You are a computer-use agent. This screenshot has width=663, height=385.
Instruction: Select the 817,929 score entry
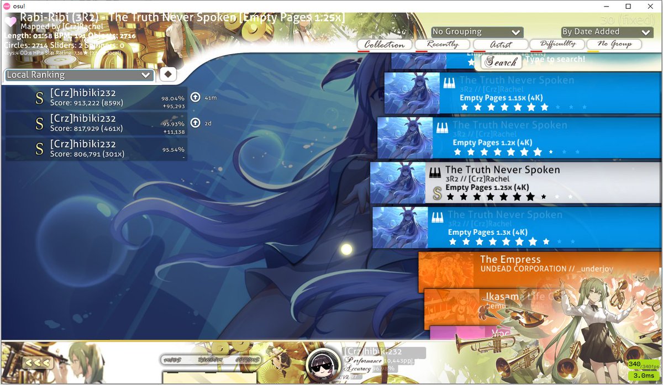click(x=96, y=124)
